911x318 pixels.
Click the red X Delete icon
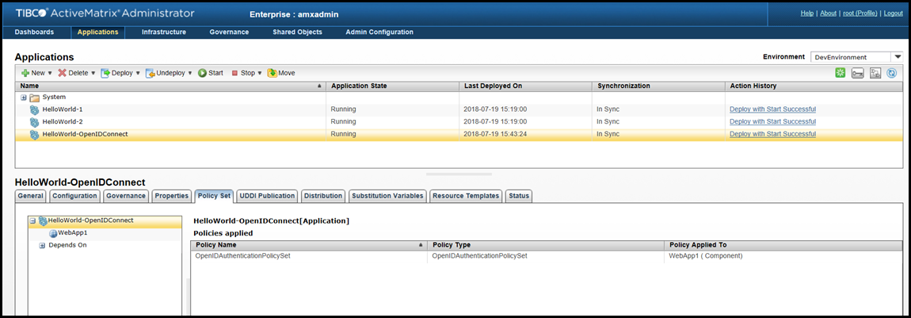pyautogui.click(x=62, y=73)
